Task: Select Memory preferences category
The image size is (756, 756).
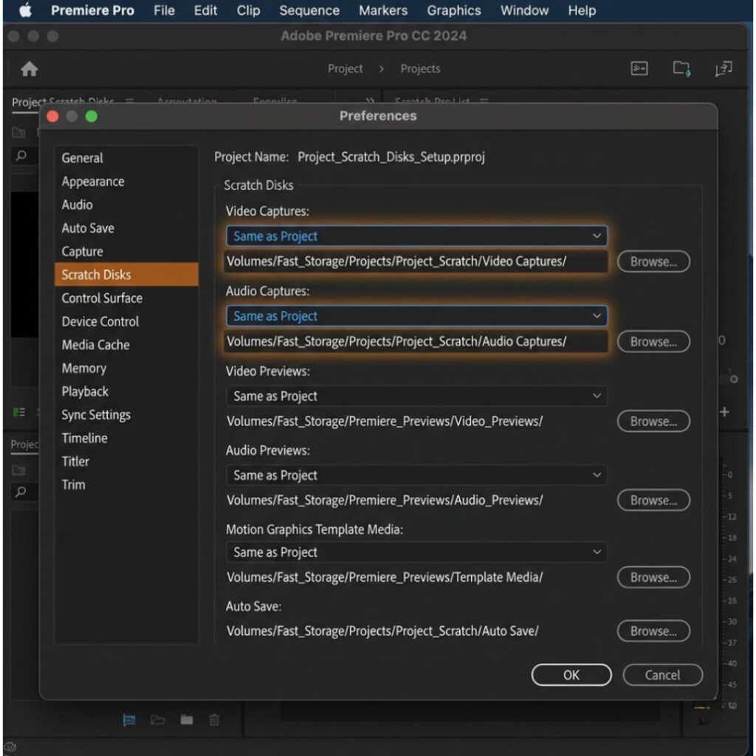Action: 126,368
